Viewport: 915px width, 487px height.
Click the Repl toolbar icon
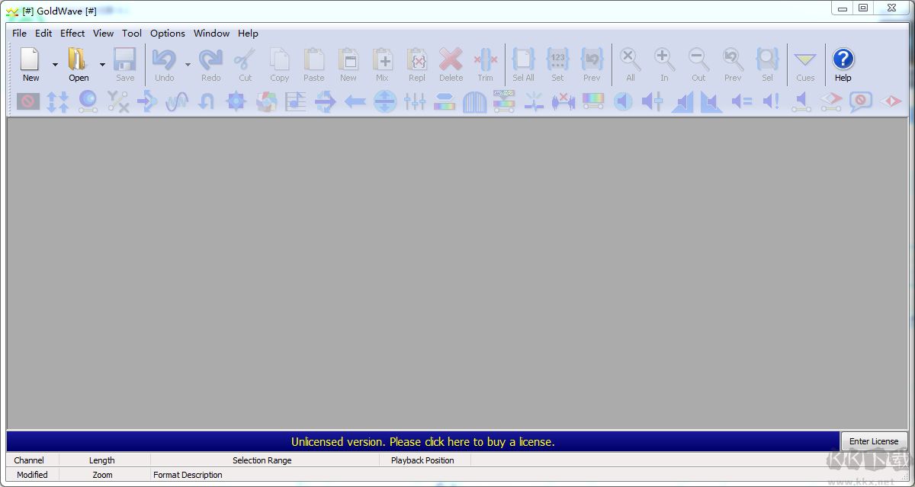click(x=417, y=59)
